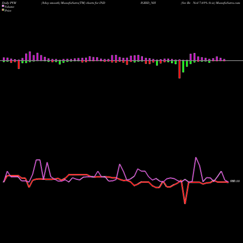Select the Volume legend label
Viewport: 243px width, 243px height.
coord(9,7)
